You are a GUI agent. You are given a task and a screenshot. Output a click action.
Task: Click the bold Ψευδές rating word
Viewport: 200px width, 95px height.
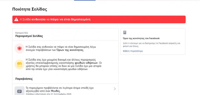coord(55,91)
